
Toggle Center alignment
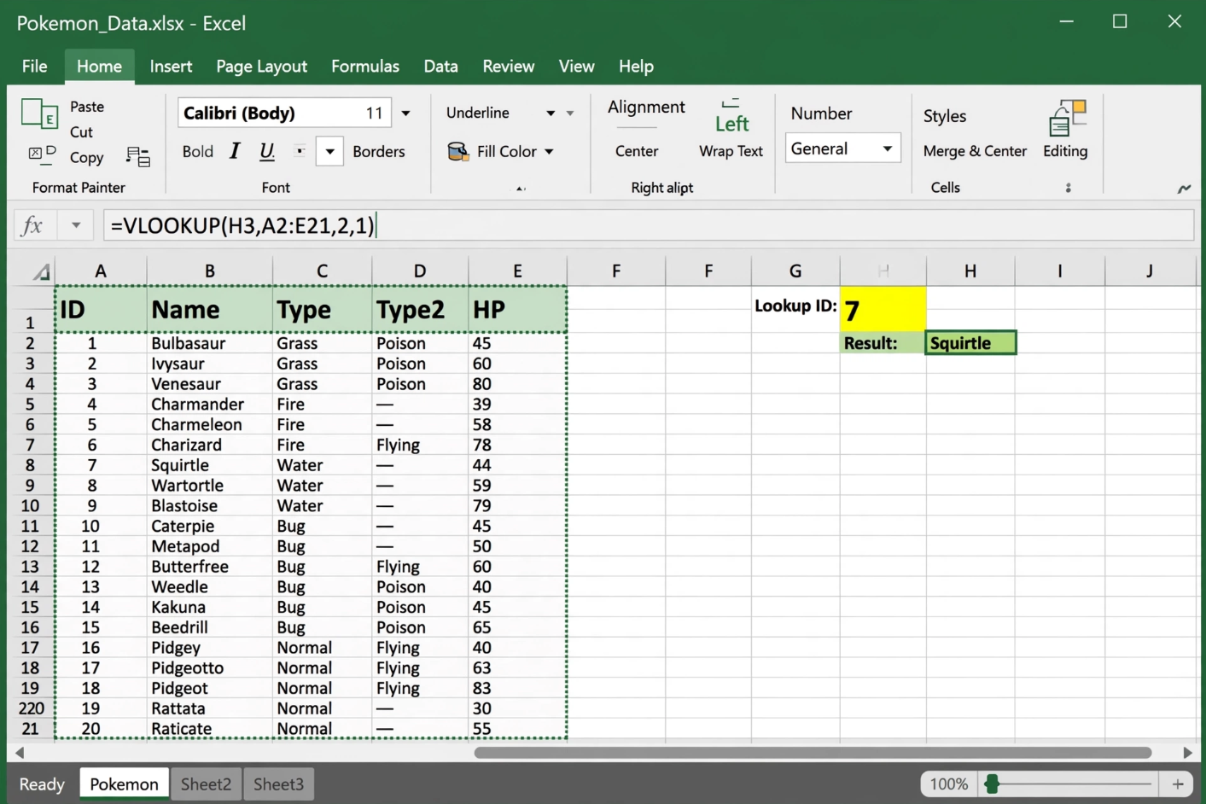tap(637, 151)
